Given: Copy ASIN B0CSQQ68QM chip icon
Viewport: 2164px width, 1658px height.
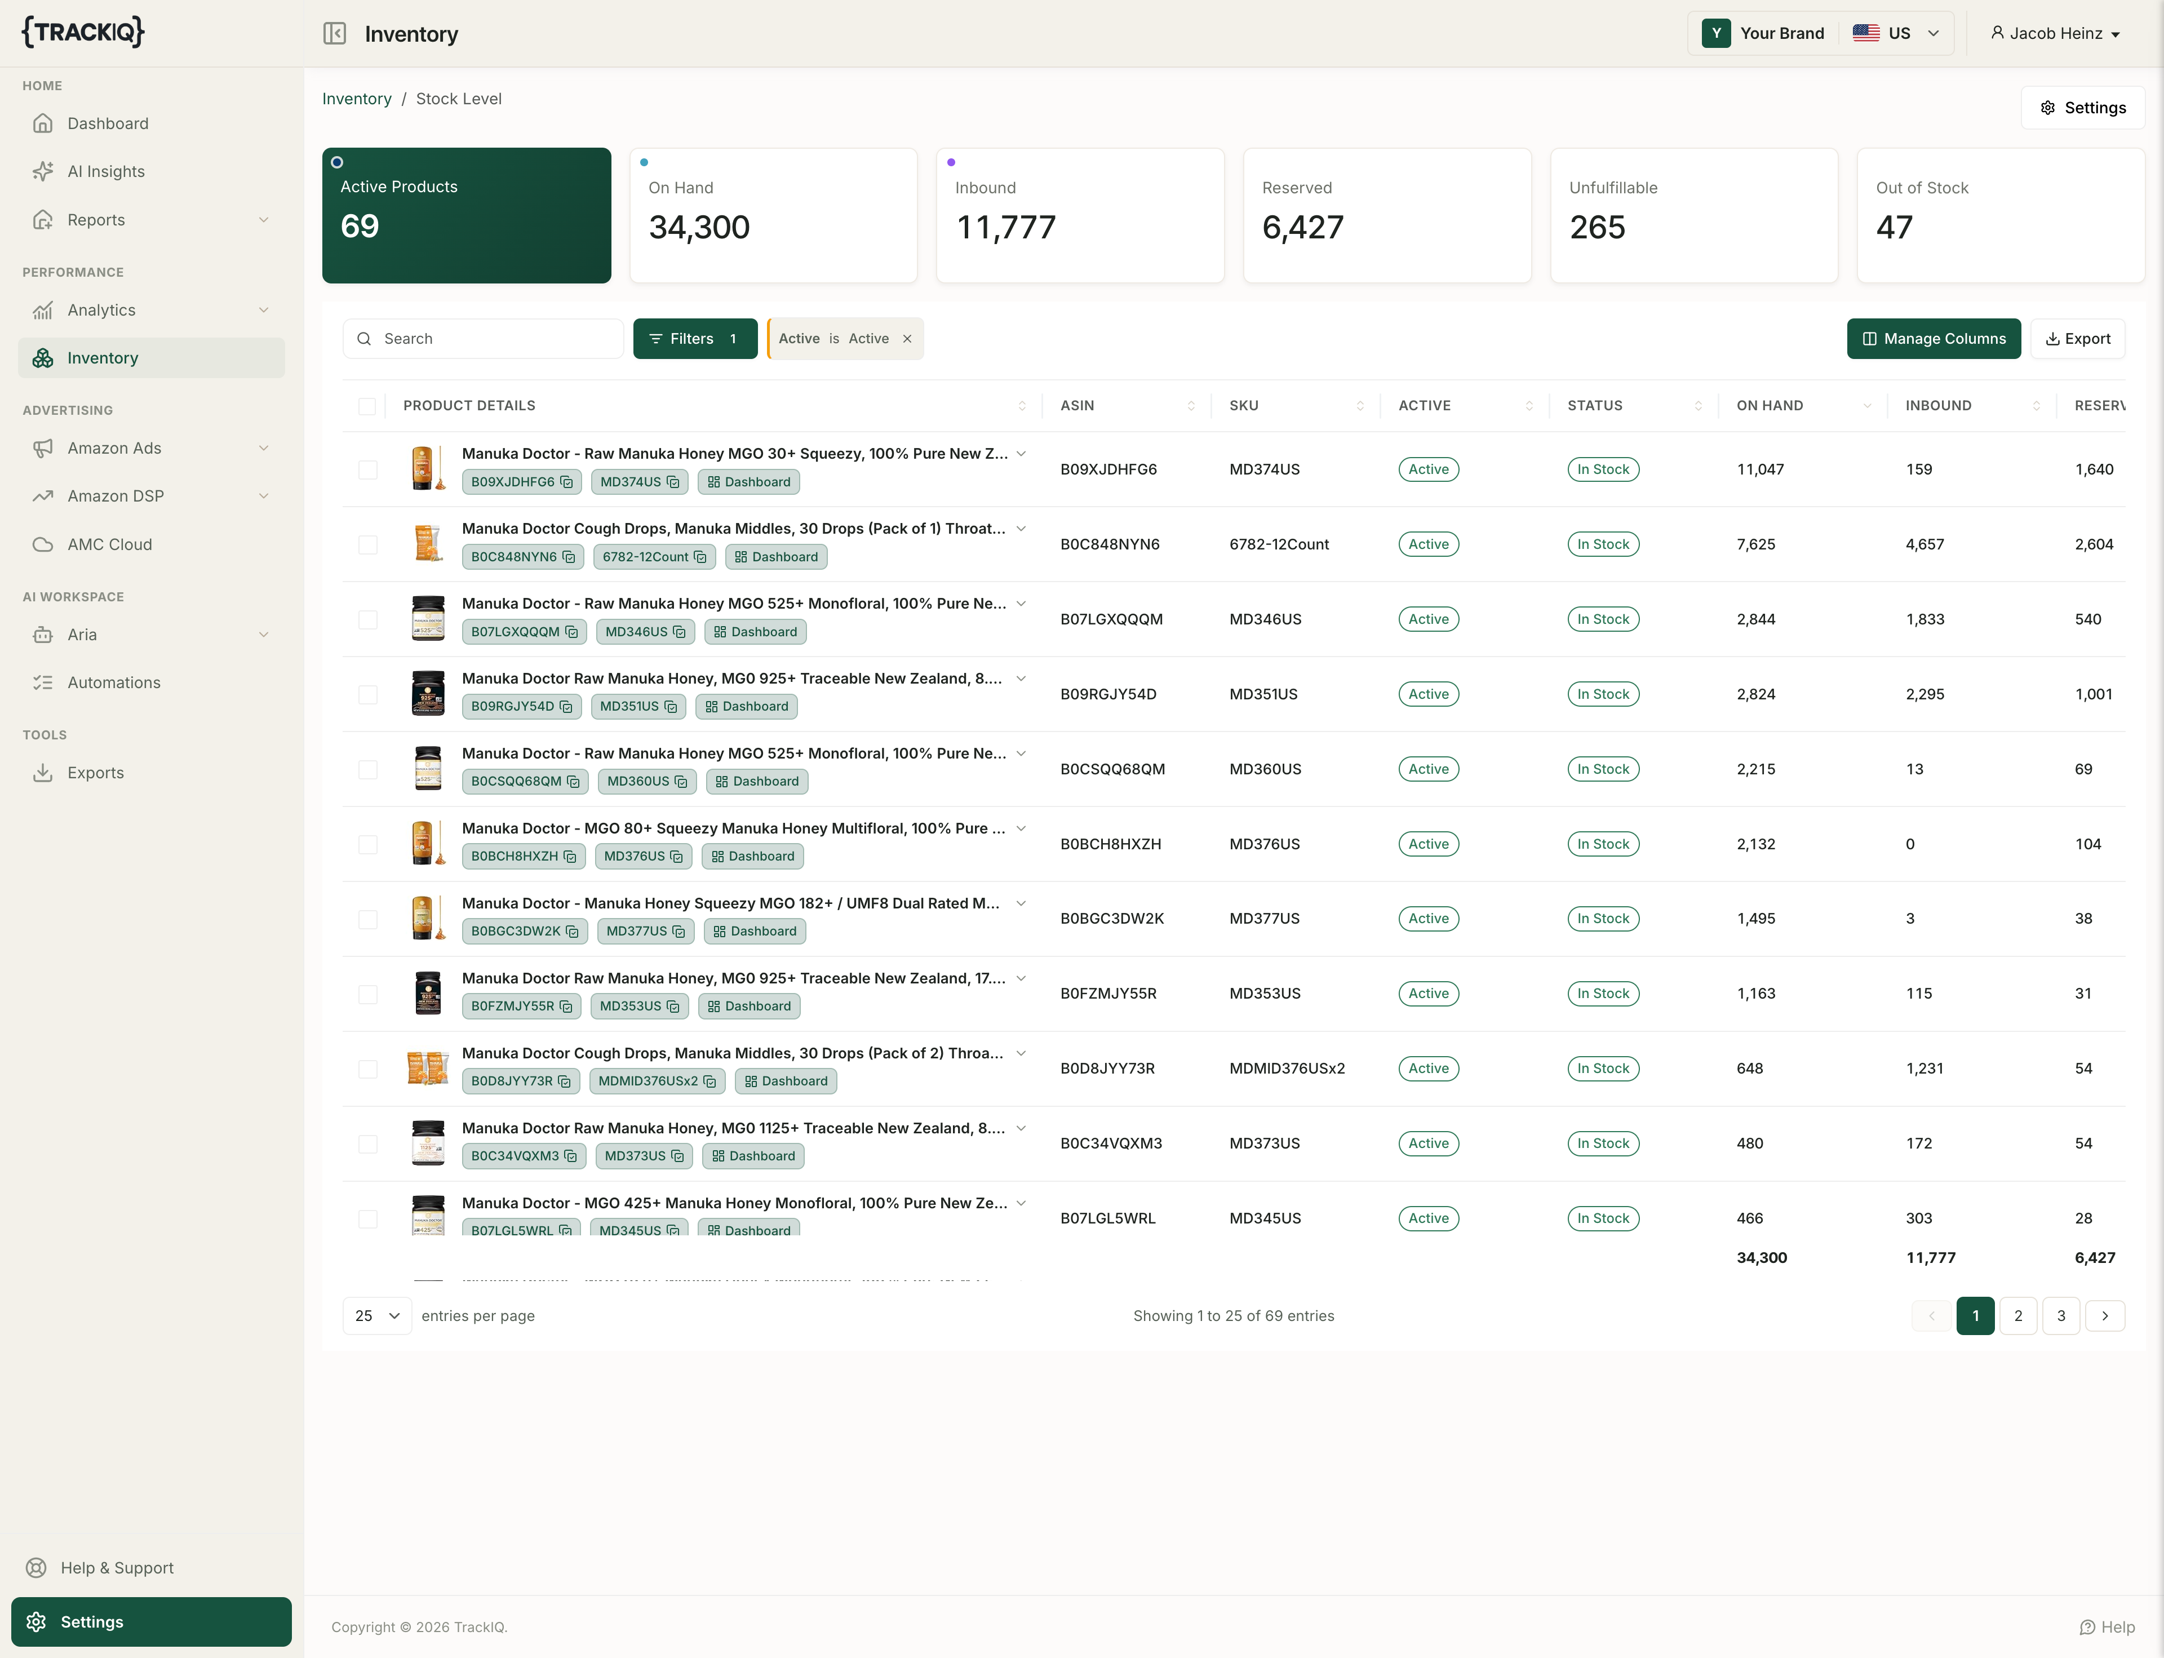Looking at the screenshot, I should click(573, 782).
